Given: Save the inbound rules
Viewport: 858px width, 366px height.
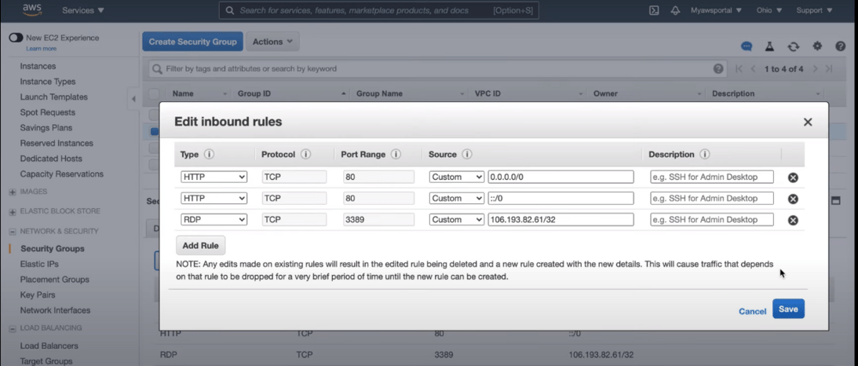Looking at the screenshot, I should click(788, 309).
